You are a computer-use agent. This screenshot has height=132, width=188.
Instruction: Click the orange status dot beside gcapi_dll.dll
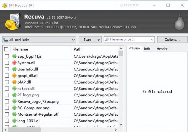coord(14,76)
